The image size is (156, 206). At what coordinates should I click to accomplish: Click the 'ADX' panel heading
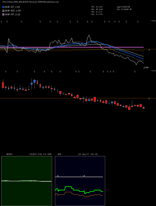(x=59, y=154)
